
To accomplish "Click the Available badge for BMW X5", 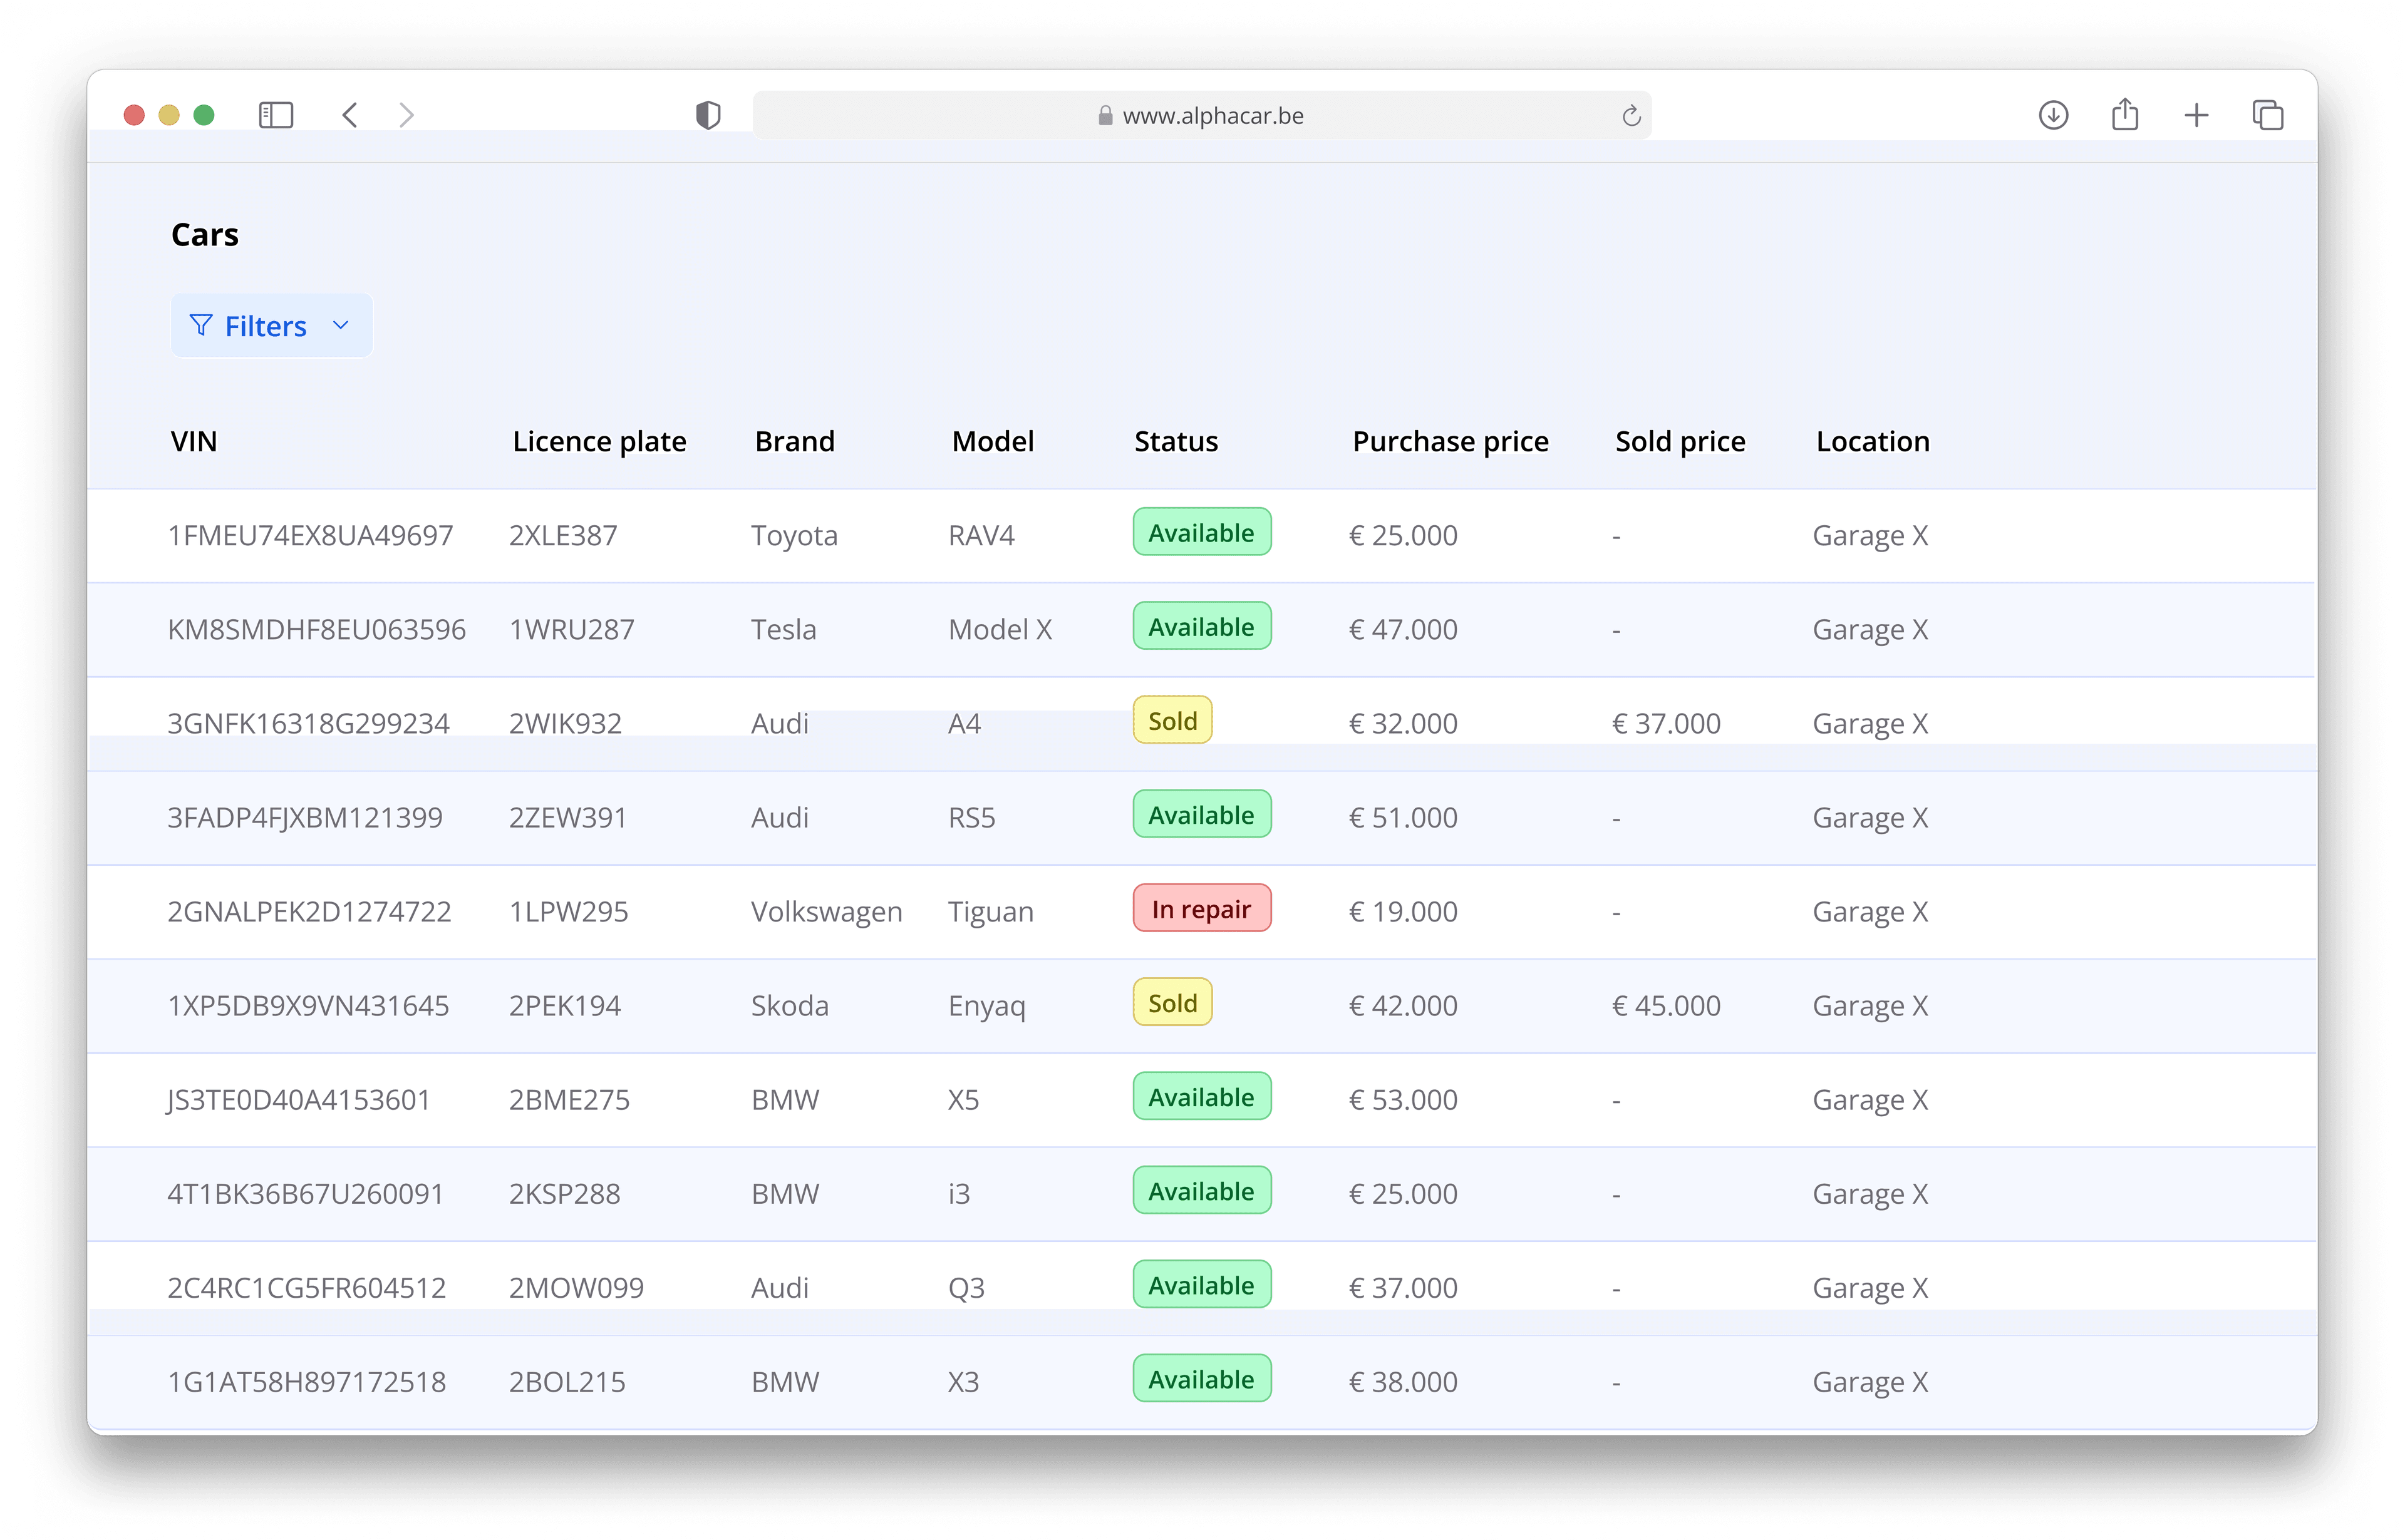I will coord(1201,1096).
